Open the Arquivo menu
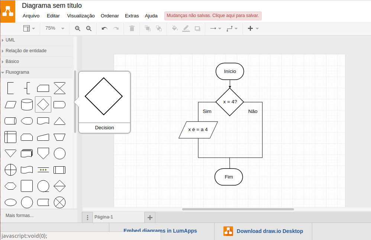Viewport: 371px width, 240px height. 31,16
